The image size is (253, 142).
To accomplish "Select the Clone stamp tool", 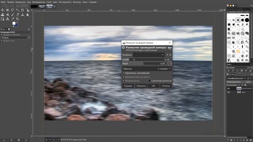I will (23, 15).
